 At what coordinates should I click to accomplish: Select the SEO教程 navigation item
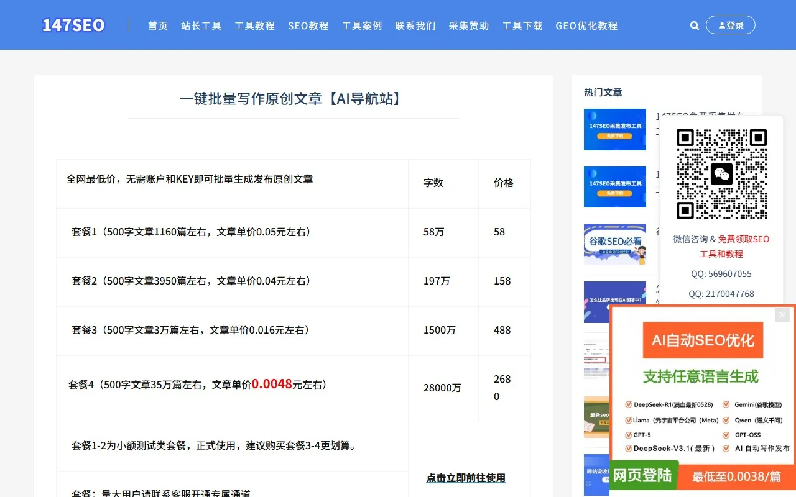coord(308,25)
